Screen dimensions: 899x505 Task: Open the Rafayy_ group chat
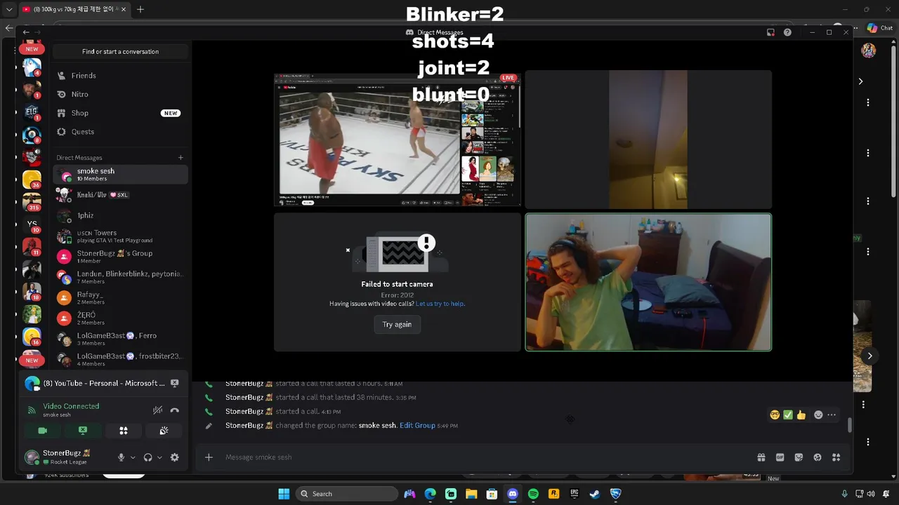point(120,298)
